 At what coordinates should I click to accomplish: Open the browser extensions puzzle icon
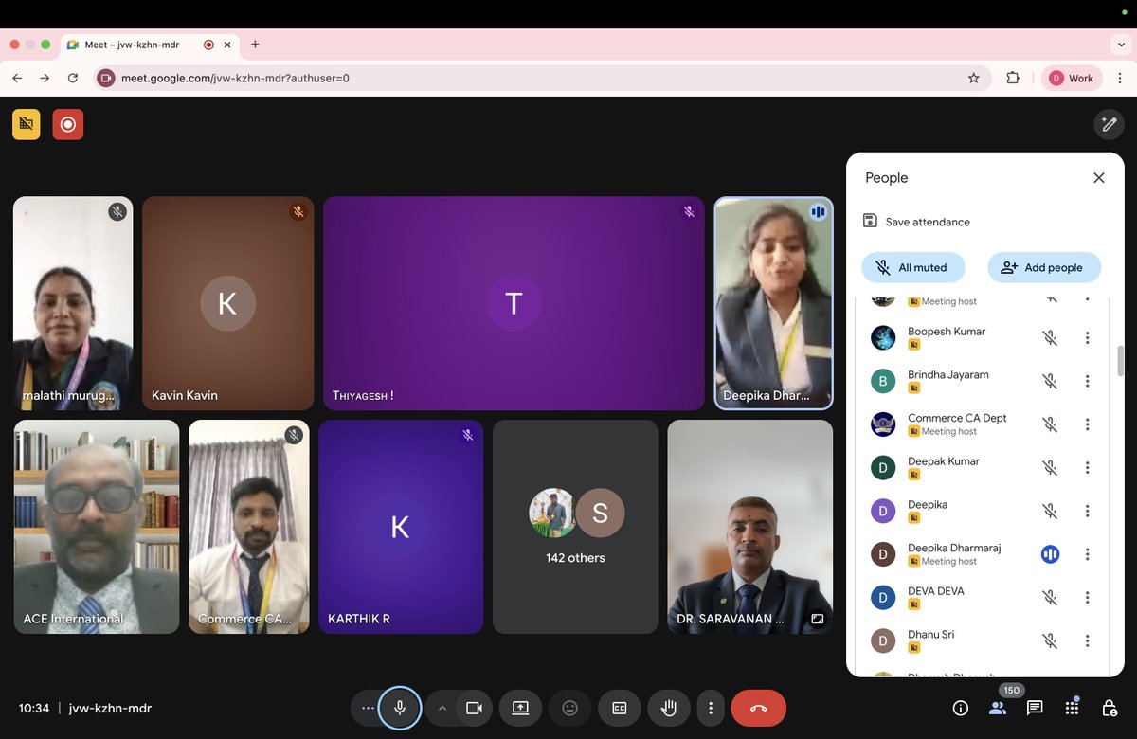pos(1013,78)
